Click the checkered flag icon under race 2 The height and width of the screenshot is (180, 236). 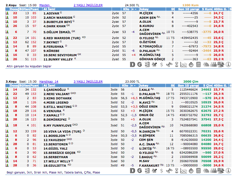(x=221, y=64)
